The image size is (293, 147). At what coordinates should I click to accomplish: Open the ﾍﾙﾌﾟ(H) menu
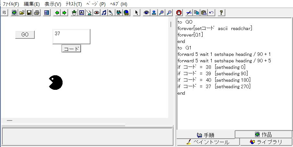(x=119, y=4)
